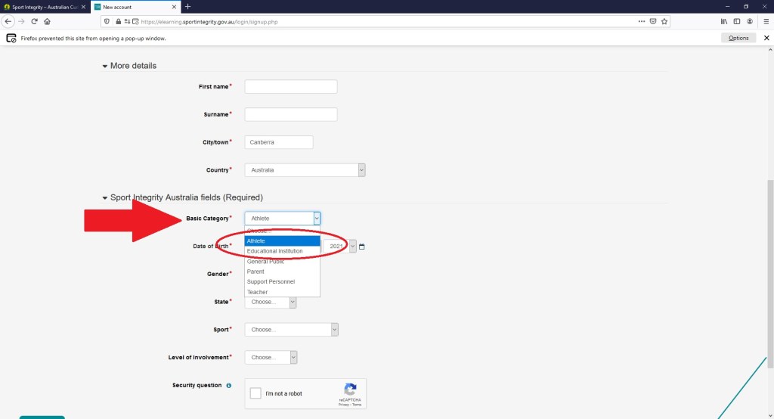Image resolution: width=774 pixels, height=419 pixels.
Task: Choose Support Personnel from the category list
Action: coord(271,281)
